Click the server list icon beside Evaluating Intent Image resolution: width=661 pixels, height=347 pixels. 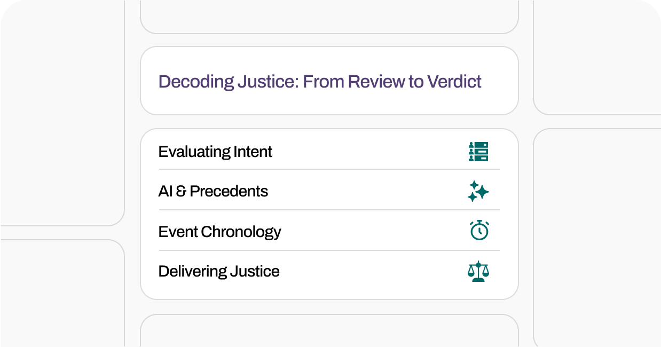click(x=478, y=152)
